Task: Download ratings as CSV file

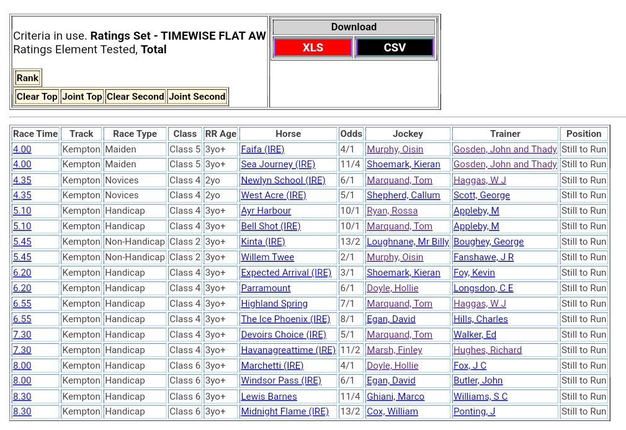Action: pos(395,48)
